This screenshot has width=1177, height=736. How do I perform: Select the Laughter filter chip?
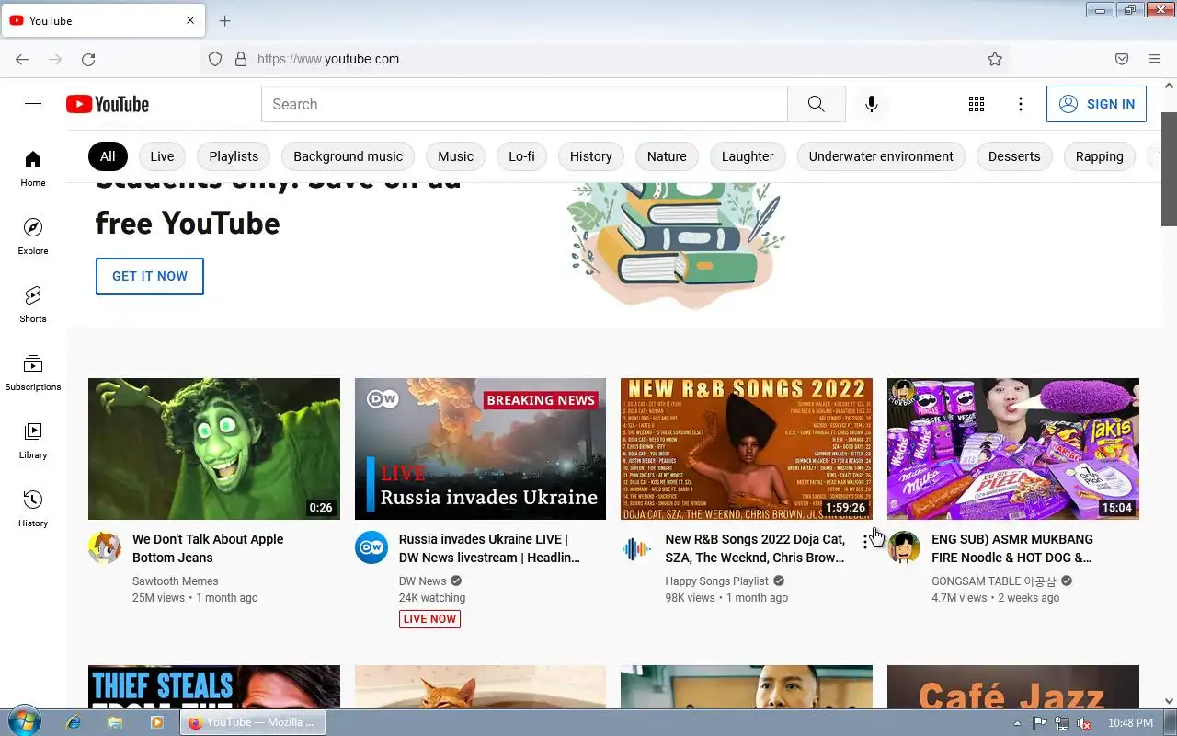click(x=748, y=156)
